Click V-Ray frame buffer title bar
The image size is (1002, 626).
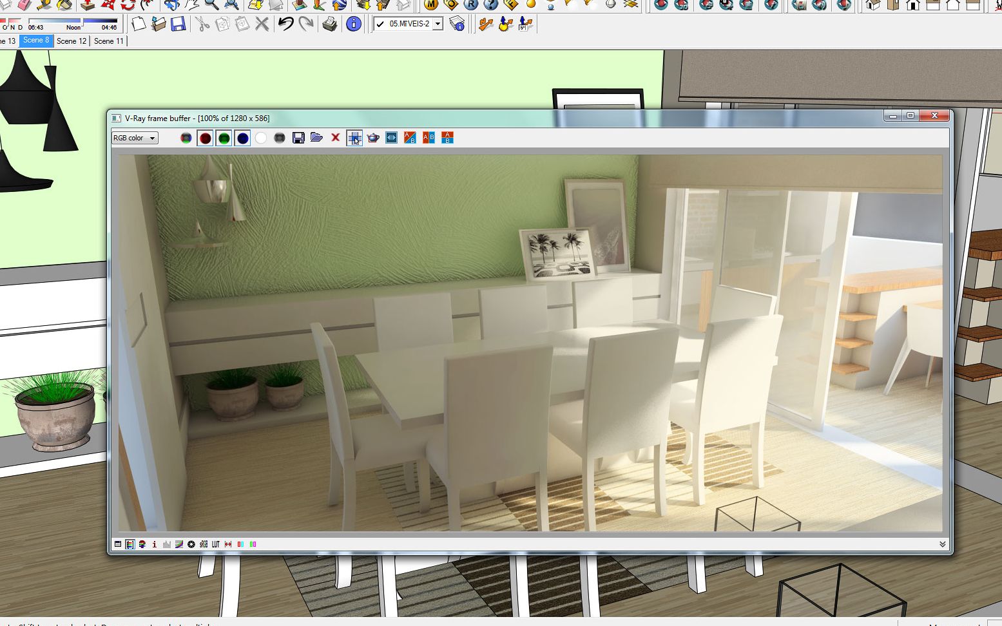(496, 118)
